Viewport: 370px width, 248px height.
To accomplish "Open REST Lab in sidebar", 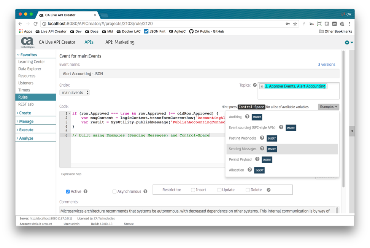I will click(26, 104).
